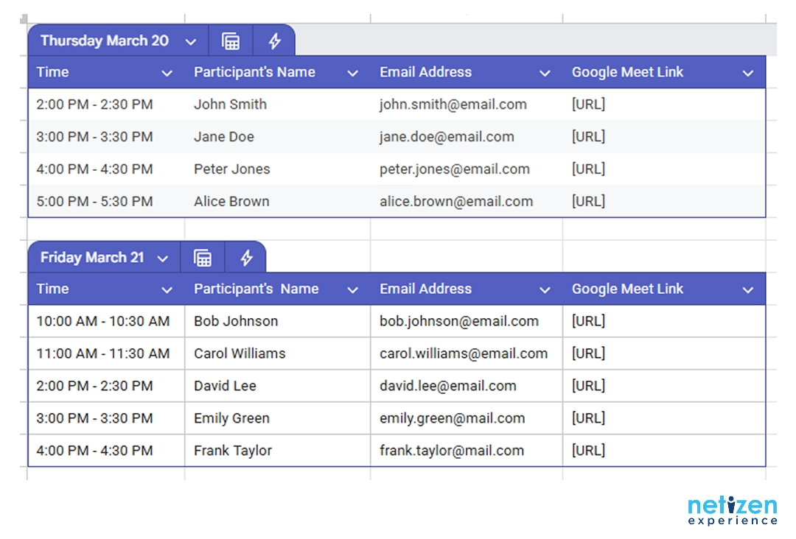Expand the Thursday March 20 table name dropdown
The height and width of the screenshot is (539, 796).
pyautogui.click(x=190, y=41)
